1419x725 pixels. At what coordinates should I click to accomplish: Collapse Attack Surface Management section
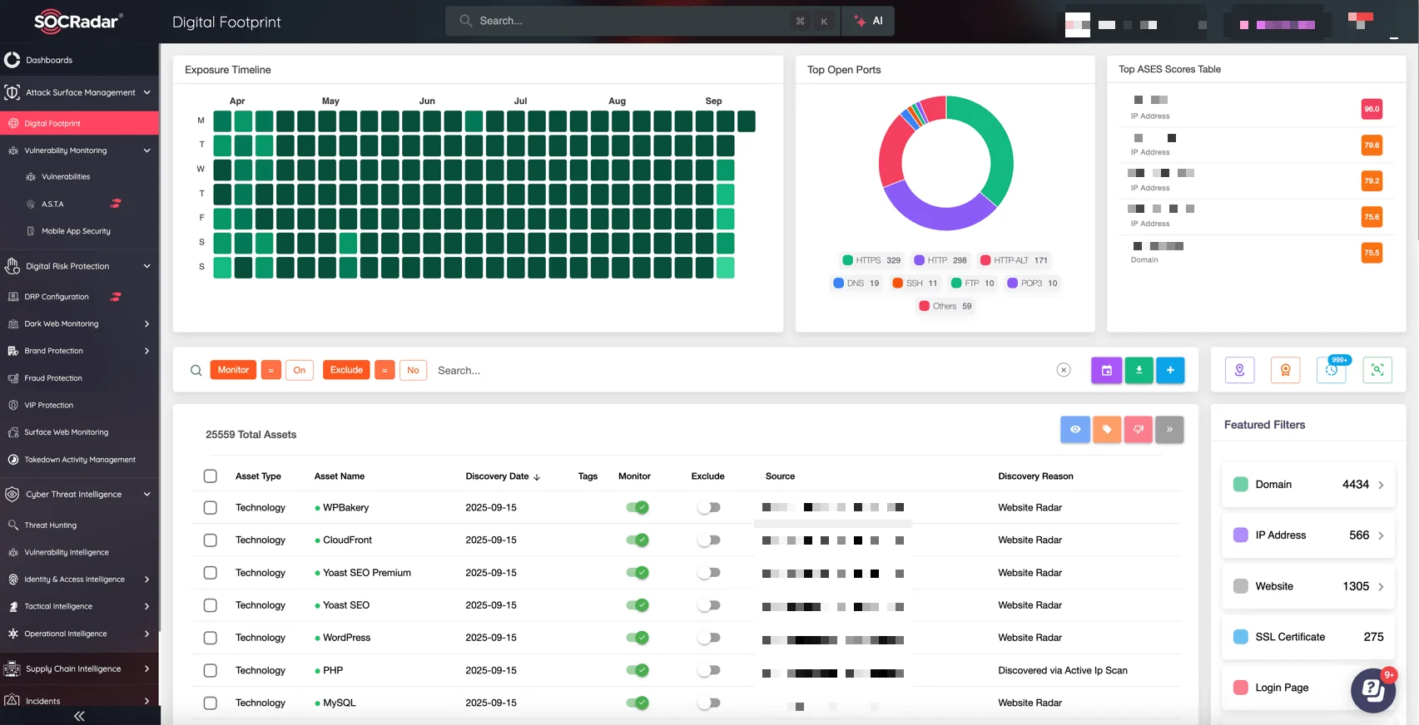(146, 92)
